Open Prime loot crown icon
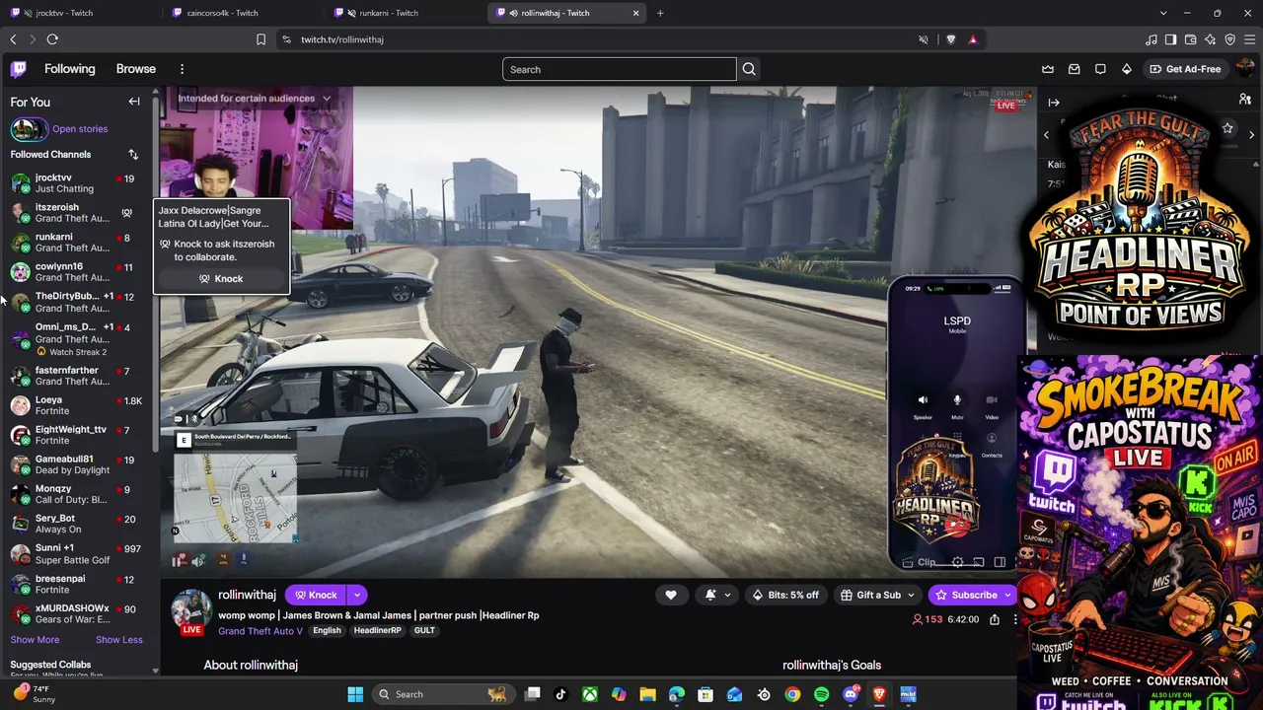1263x710 pixels. (x=1048, y=69)
